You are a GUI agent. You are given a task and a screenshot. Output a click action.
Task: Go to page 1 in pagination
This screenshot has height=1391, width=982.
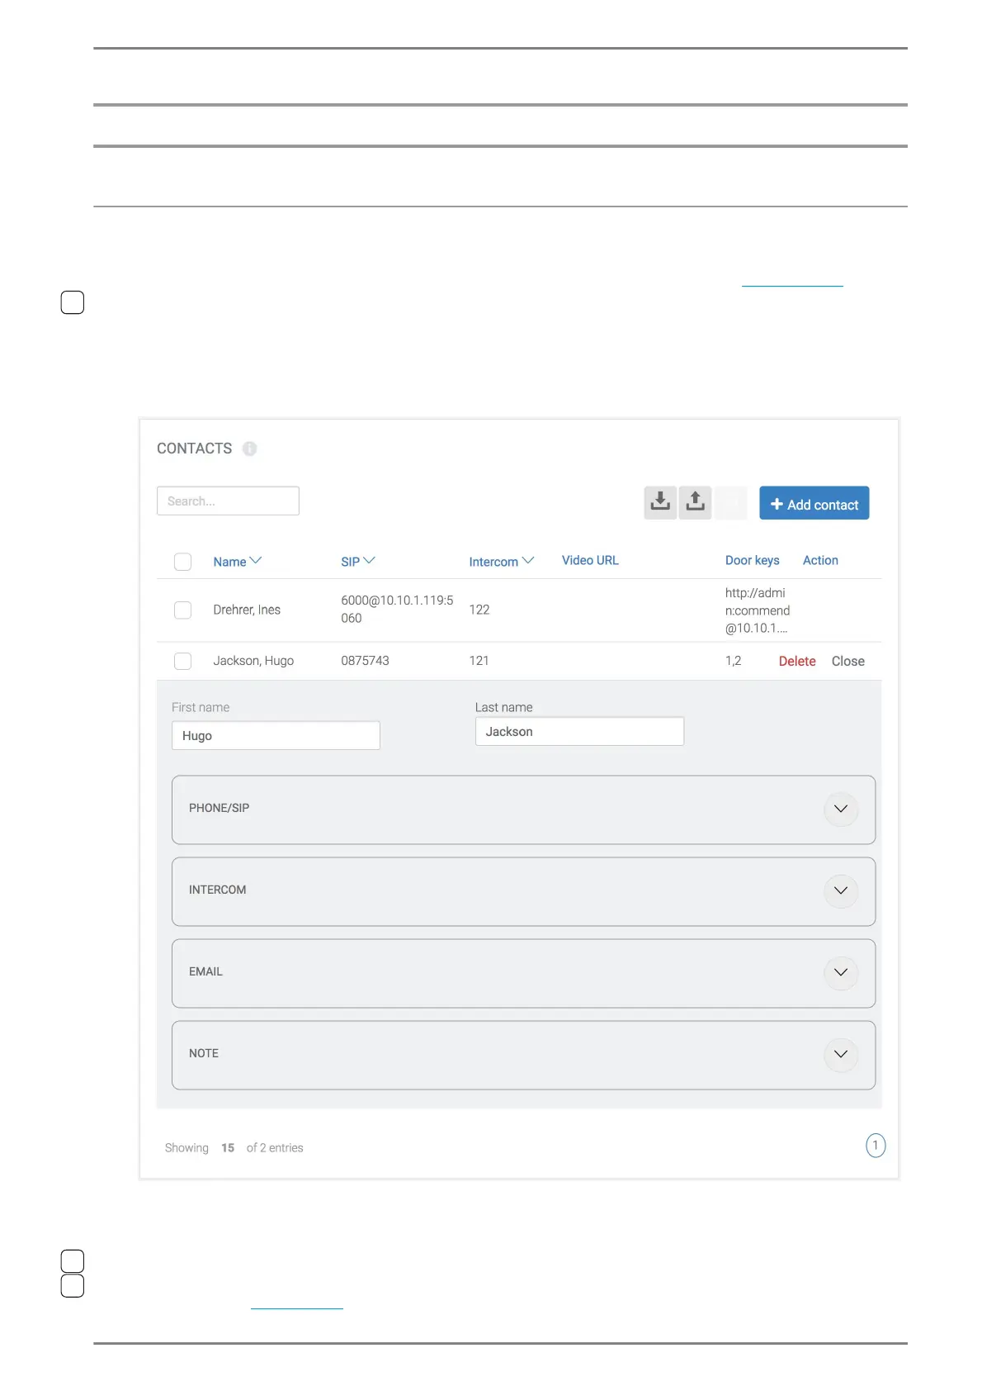(875, 1146)
